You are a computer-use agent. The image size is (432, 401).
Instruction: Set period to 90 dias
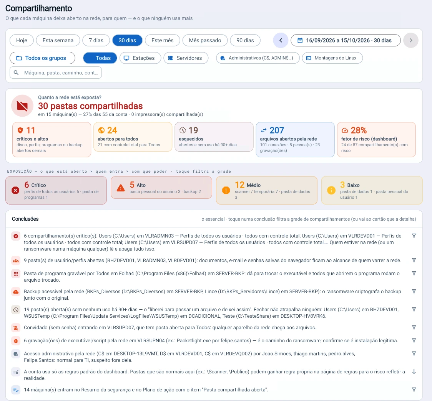click(245, 40)
